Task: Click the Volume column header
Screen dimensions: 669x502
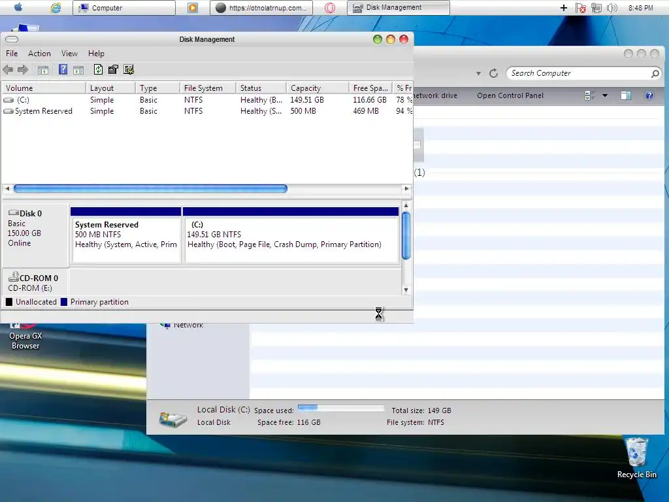Action: click(44, 88)
